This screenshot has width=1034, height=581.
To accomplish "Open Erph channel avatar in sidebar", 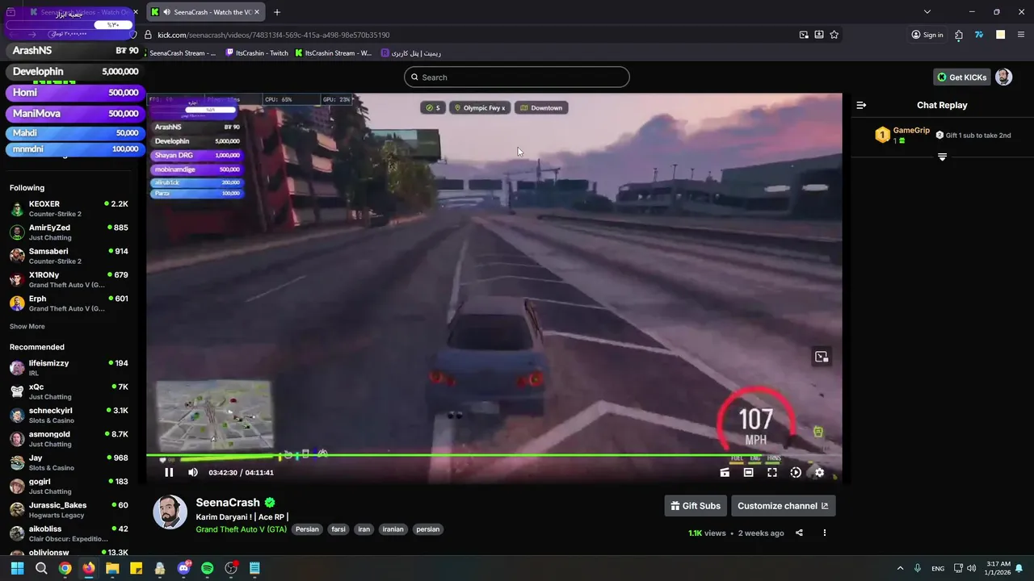I will (17, 303).
